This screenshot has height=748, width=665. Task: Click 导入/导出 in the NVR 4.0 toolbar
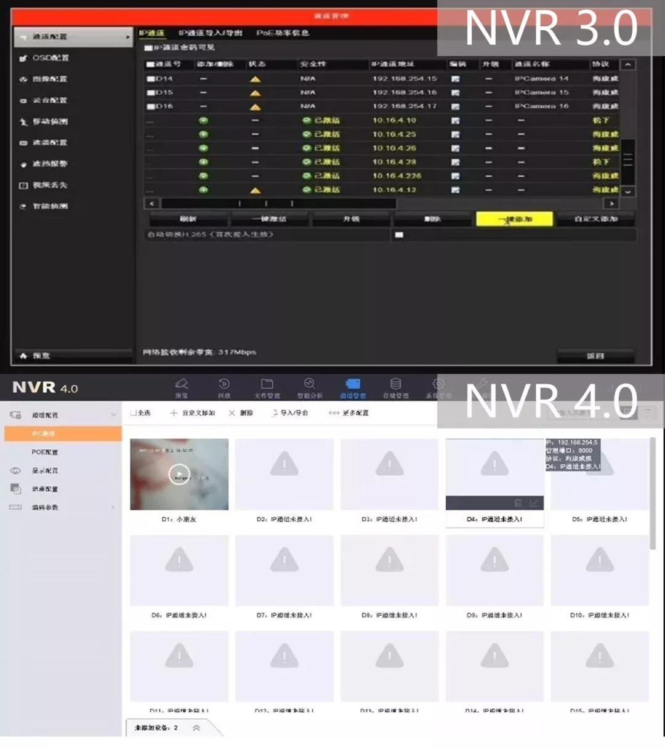pos(289,413)
